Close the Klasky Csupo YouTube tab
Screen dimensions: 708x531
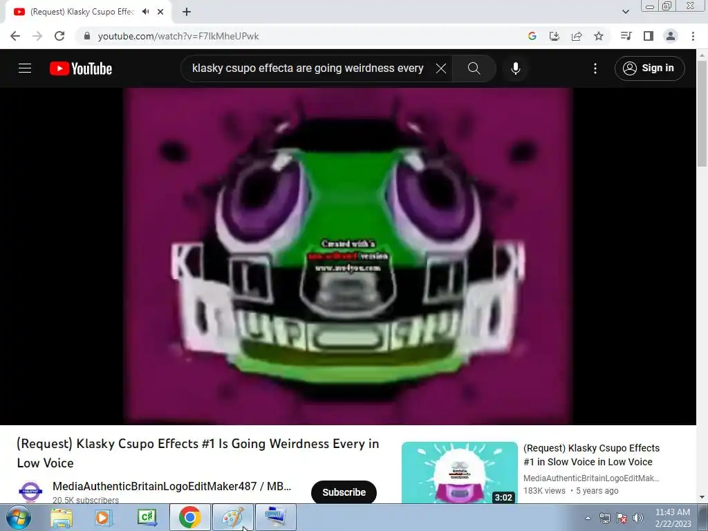pyautogui.click(x=160, y=12)
